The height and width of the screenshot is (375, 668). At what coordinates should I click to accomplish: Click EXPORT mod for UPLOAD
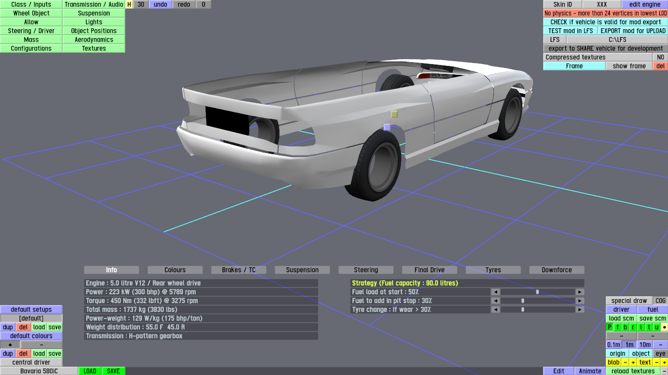(x=633, y=31)
